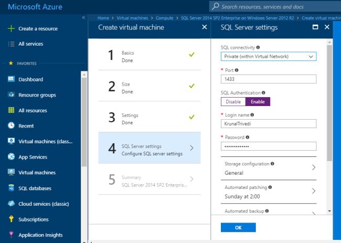
Task: Click Create a resource
Action: point(38,29)
